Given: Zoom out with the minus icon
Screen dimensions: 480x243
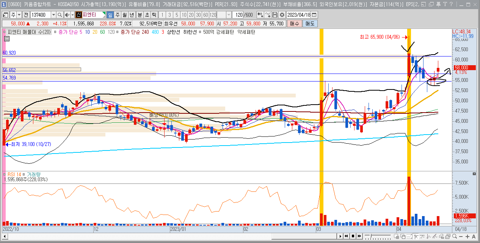Looking at the screenshot, I should pyautogui.click(x=461, y=237).
